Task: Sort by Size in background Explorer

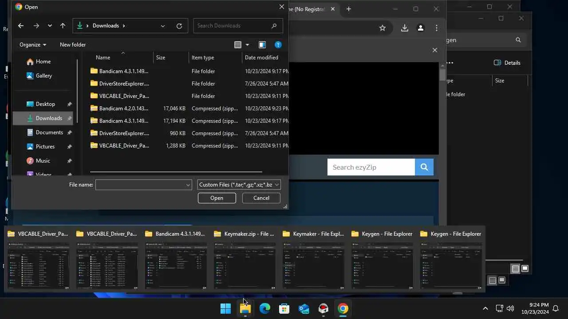Action: click(x=500, y=81)
